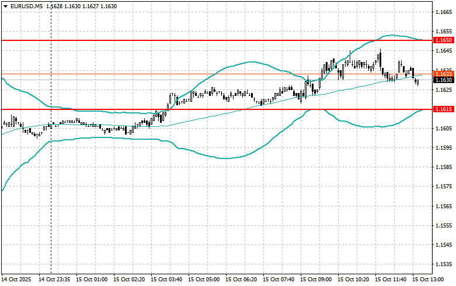Click the 15 Oct 10:20 time label
This screenshot has height=286, width=456.
[x=353, y=280]
